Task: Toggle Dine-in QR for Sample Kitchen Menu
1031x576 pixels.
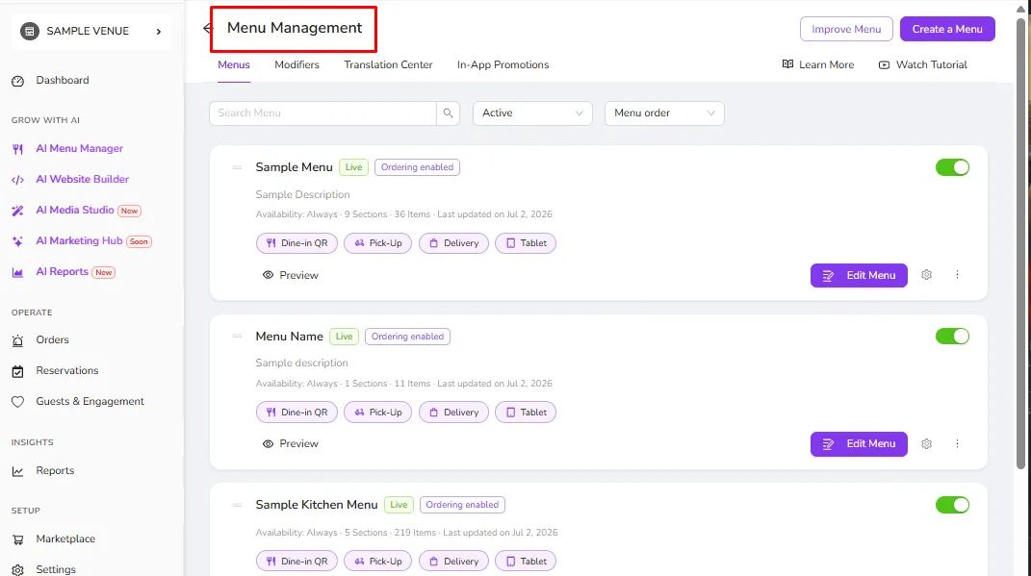Action: pos(296,561)
